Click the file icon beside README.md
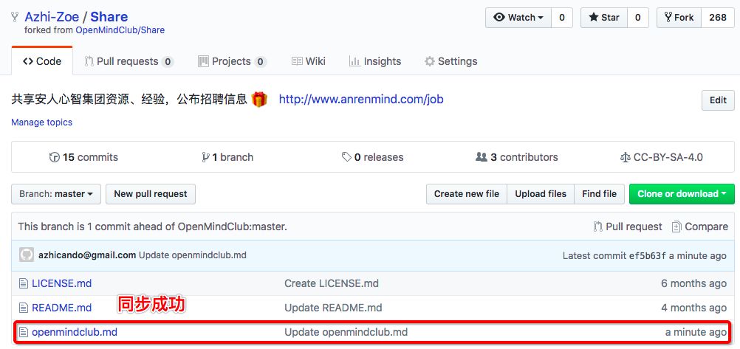This screenshot has height=349, width=740. coord(23,308)
